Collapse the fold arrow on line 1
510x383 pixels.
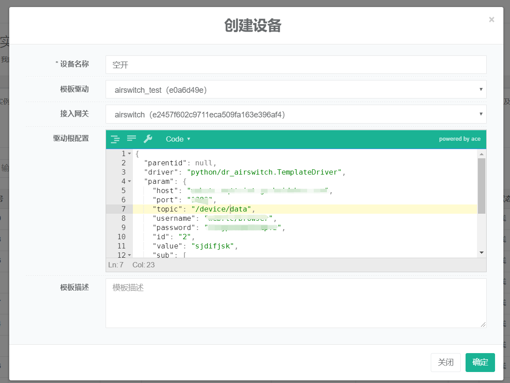[129, 153]
